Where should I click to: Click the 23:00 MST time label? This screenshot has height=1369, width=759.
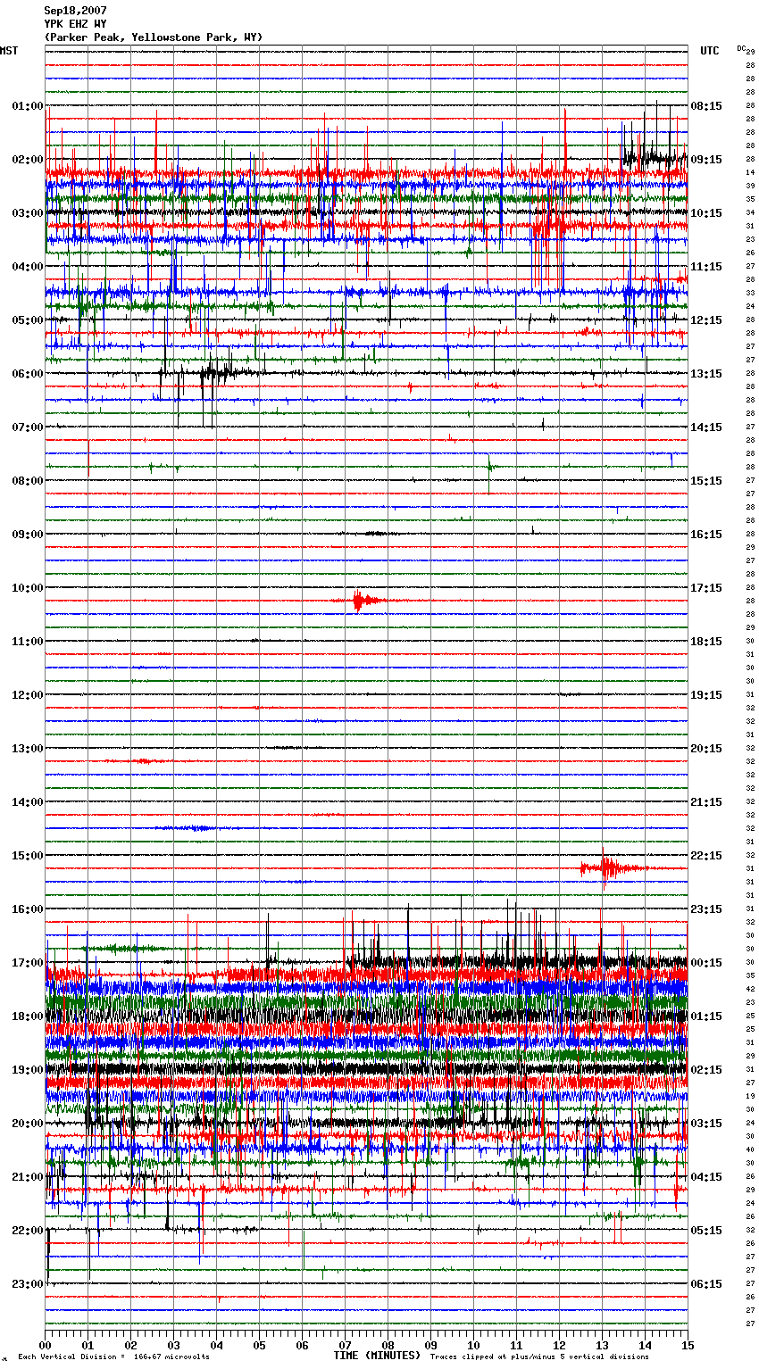(x=28, y=1284)
